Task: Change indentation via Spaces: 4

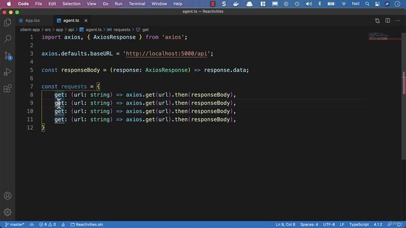Action: click(x=309, y=224)
